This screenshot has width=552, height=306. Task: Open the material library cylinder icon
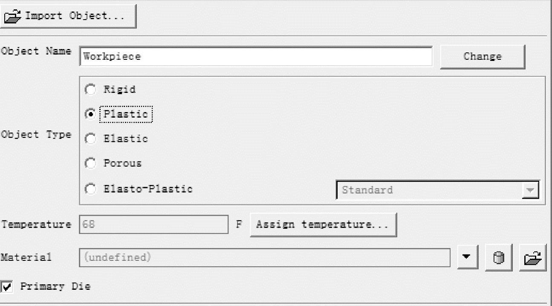(499, 257)
